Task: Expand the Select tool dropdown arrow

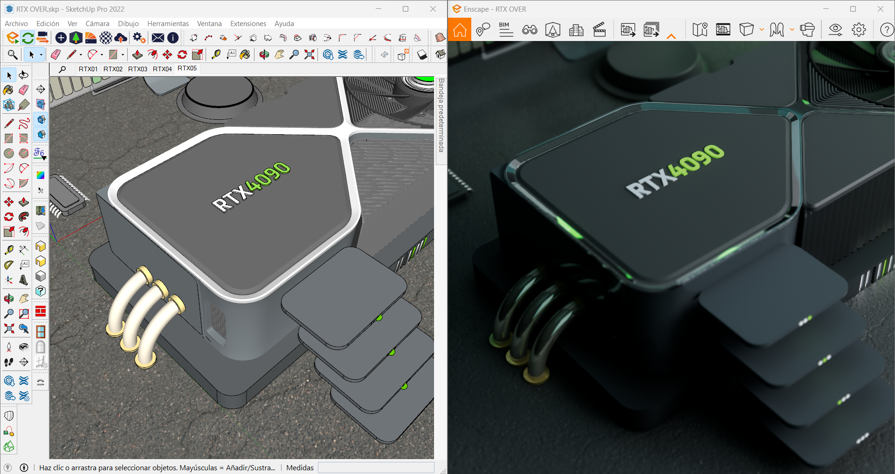Action: coord(41,55)
